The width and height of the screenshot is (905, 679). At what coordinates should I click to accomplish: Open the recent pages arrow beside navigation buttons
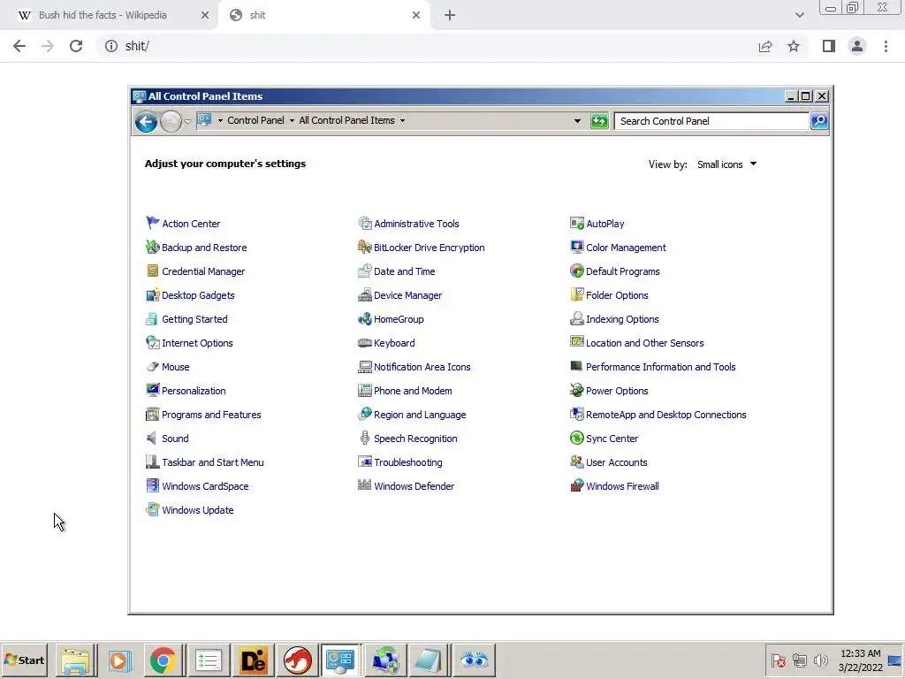click(x=187, y=122)
